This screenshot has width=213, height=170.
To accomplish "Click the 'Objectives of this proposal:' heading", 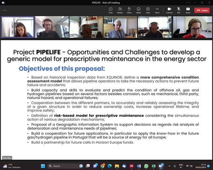I will (62, 69).
